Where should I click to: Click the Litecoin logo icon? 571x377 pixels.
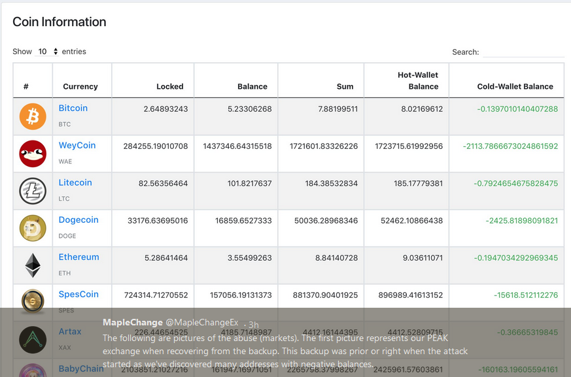pyautogui.click(x=33, y=191)
